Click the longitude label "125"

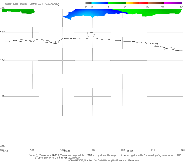(32, 150)
